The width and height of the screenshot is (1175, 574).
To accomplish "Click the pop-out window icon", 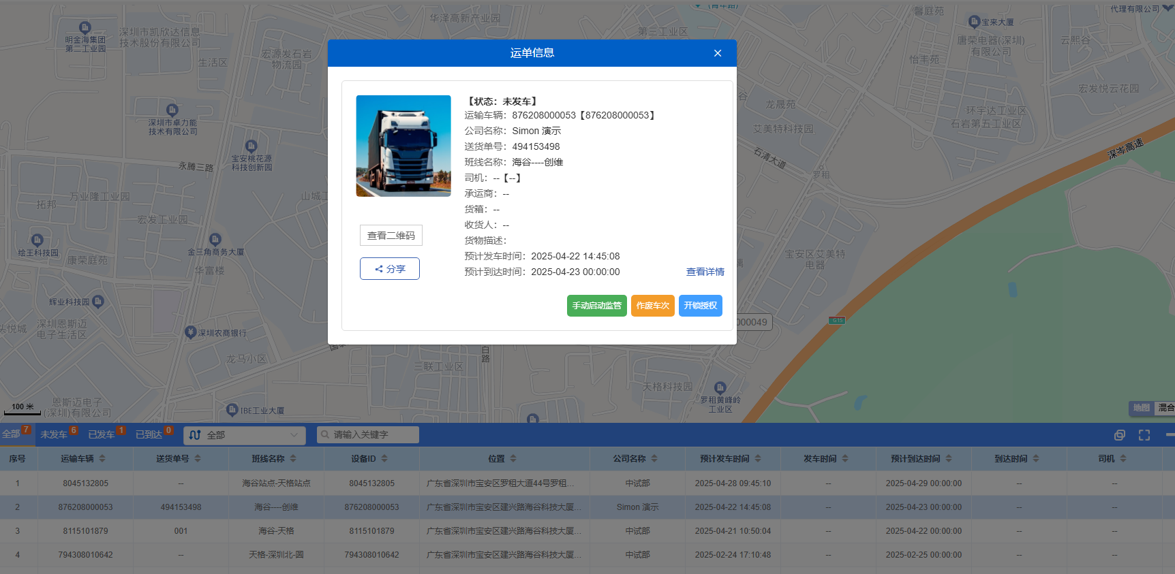I will coord(1119,435).
